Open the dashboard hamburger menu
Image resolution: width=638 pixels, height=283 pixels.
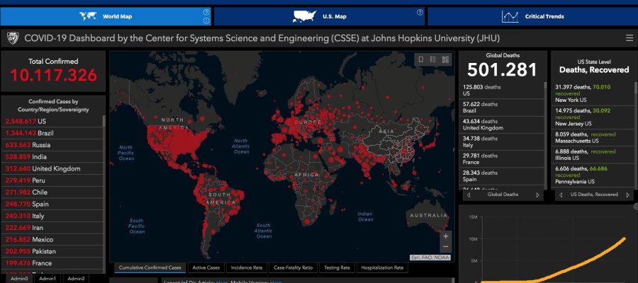click(x=629, y=38)
